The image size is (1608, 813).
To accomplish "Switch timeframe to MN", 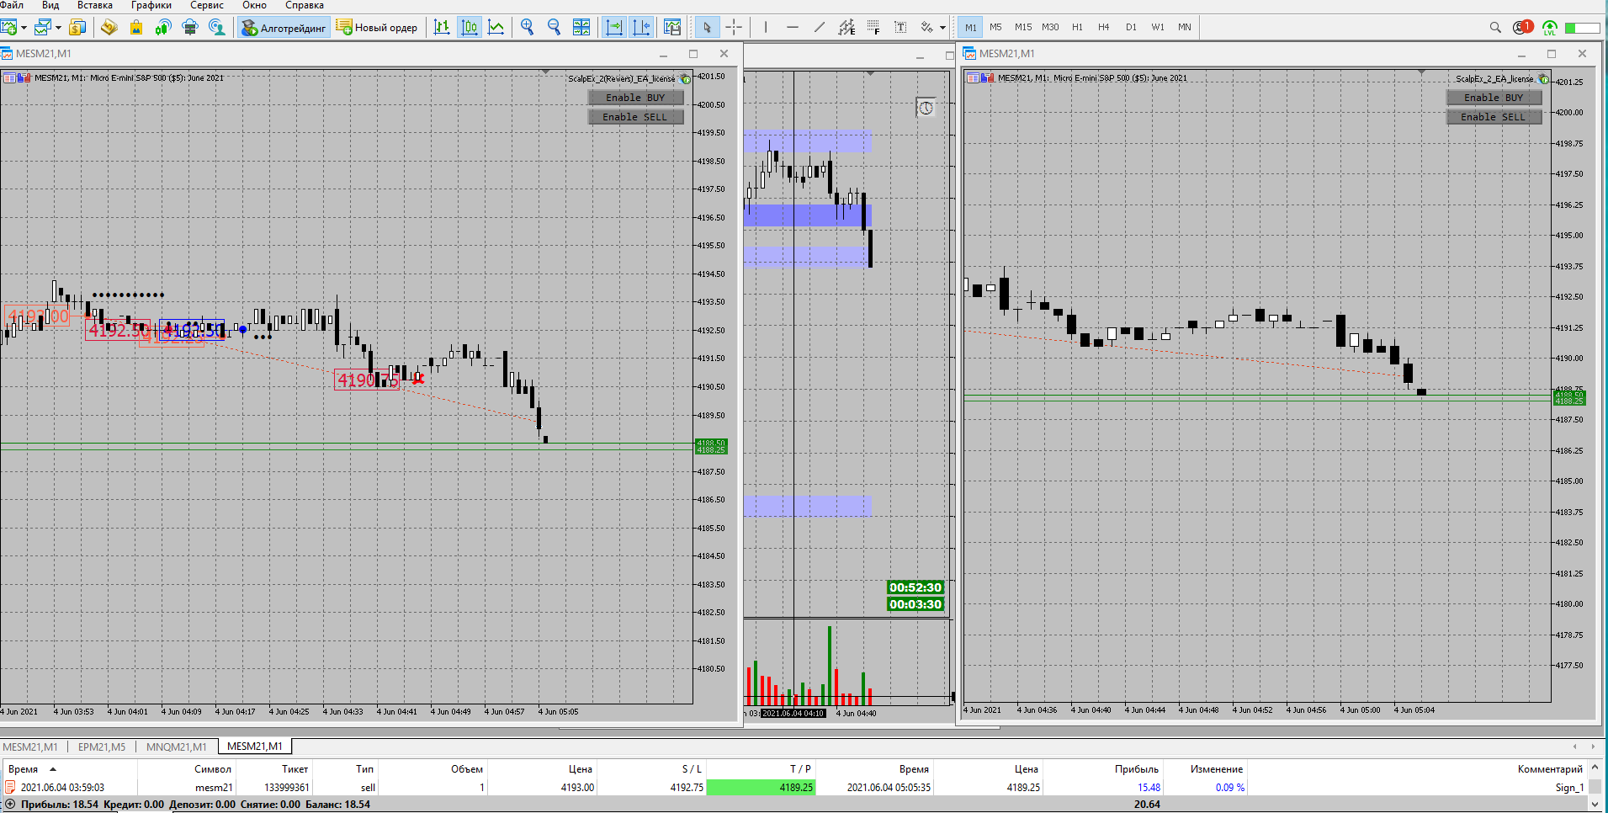I will coord(1185,28).
